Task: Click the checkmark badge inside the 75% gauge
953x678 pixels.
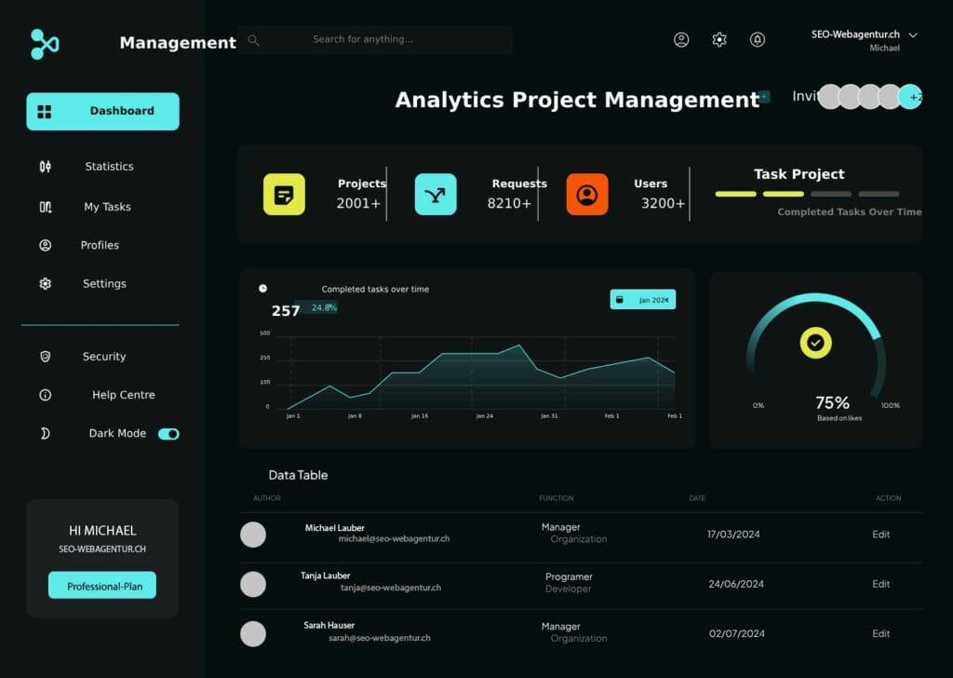Action: pyautogui.click(x=815, y=342)
